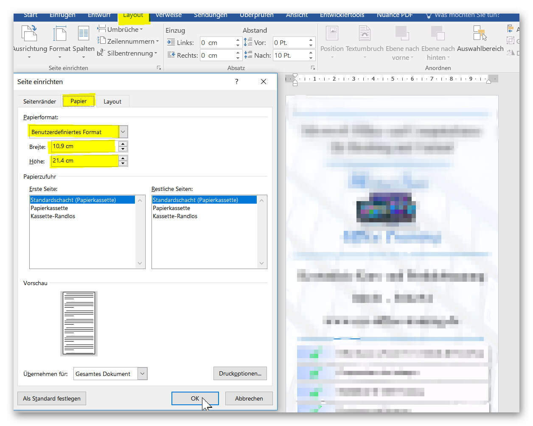Open the Auswahlbereich selection pane icon
The image size is (533, 426).
coord(480,33)
